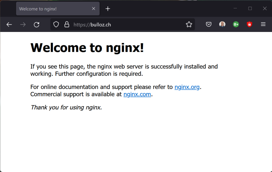Click 'Commercial support is available at' text

pos(76,94)
